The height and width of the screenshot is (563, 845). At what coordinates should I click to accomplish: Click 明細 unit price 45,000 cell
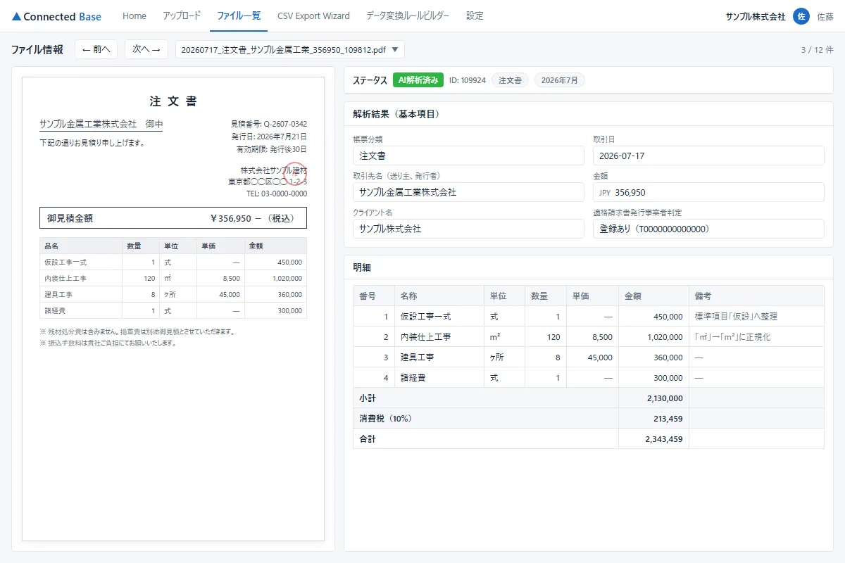592,358
